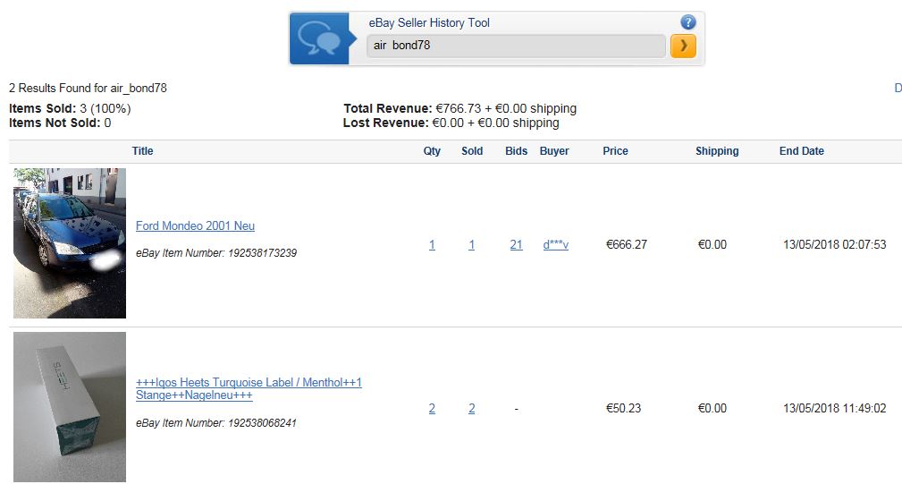Click buyer d***v link
The width and height of the screenshot is (902, 484).
[556, 244]
